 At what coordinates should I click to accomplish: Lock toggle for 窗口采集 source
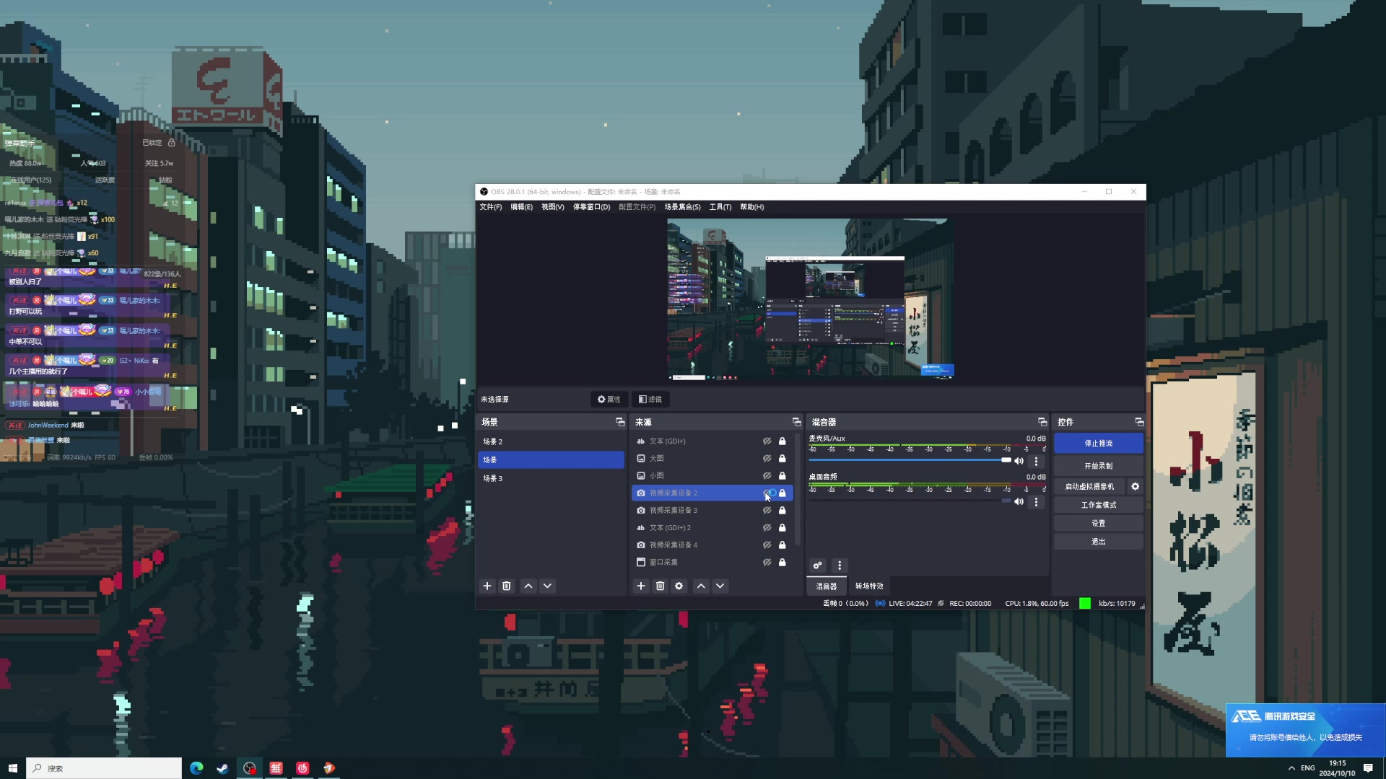782,562
